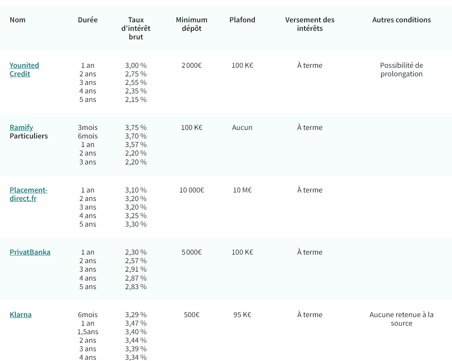Click Placement-direct.fr's 10 M€ plafond cell
Image resolution: width=452 pixels, height=361 pixels.
pyautogui.click(x=242, y=190)
